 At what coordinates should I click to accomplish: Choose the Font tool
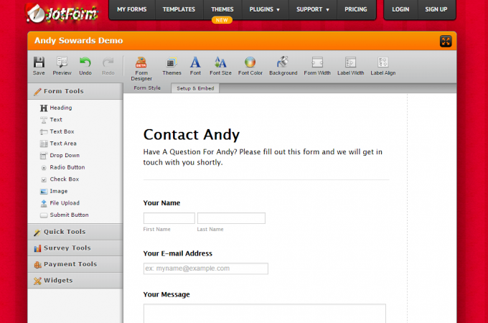point(195,65)
